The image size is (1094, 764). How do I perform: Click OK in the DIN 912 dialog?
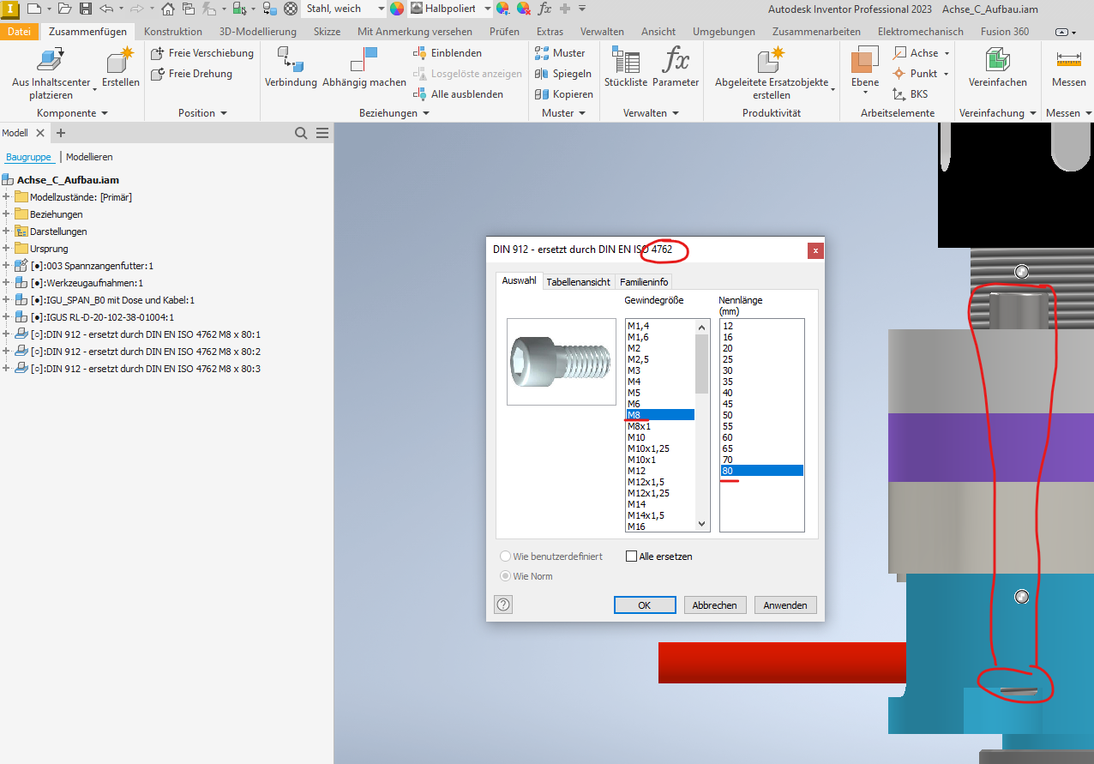click(645, 605)
